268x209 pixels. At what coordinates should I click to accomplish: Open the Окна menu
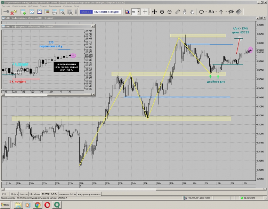click(76, 6)
